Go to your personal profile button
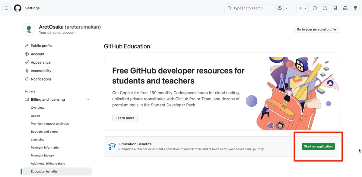The image size is (362, 177). point(316,29)
